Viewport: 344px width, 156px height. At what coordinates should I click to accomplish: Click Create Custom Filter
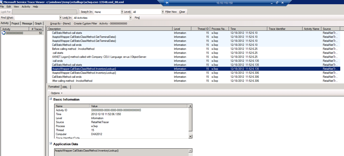click(85, 23)
